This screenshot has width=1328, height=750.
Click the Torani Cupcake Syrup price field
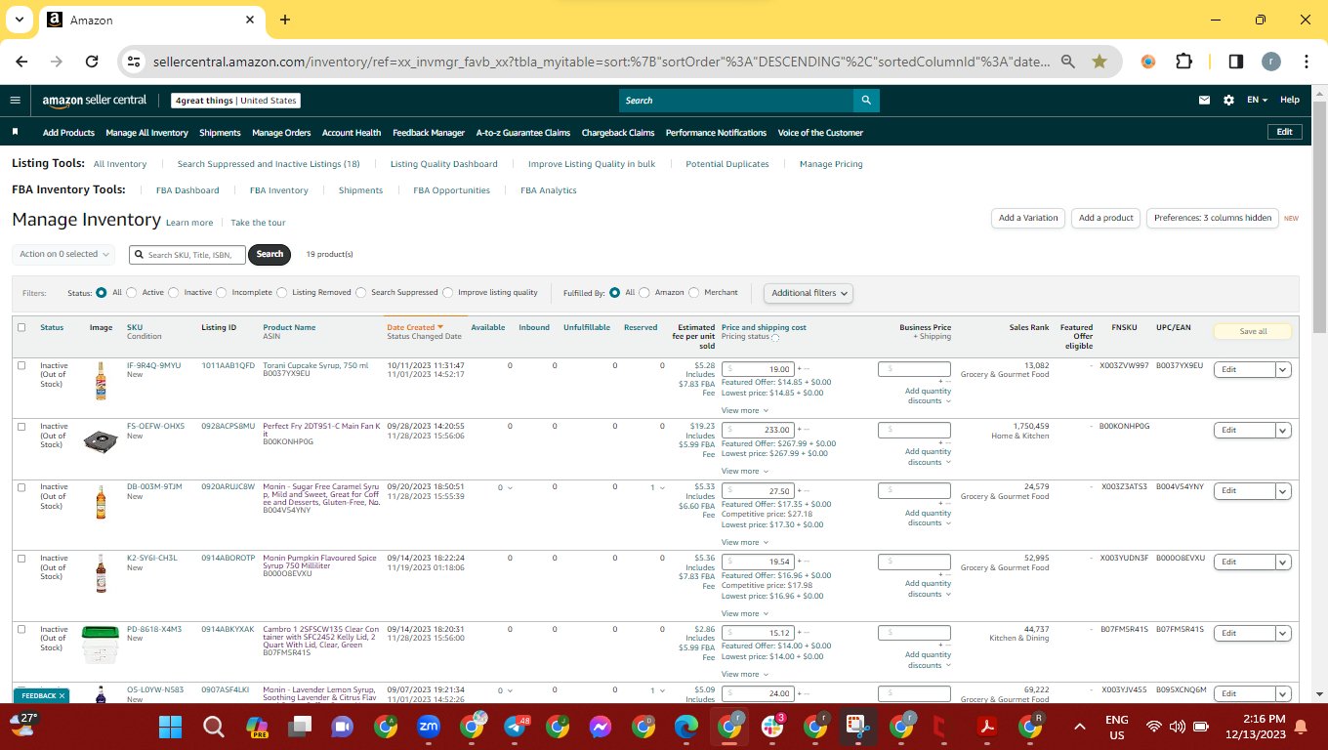pyautogui.click(x=758, y=369)
